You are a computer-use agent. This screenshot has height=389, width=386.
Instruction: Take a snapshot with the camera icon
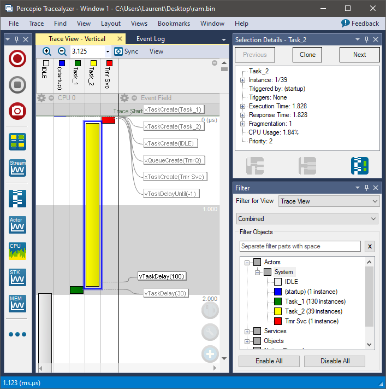click(x=17, y=111)
